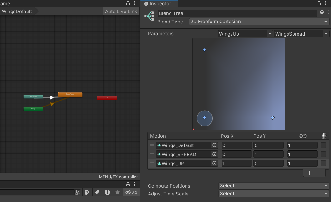Toggle mirror checkbox for Wings_UP
Image resolution: width=331 pixels, height=202 pixels.
(323, 163)
